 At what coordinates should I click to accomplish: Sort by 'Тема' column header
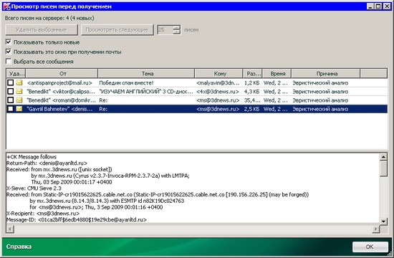pos(146,74)
